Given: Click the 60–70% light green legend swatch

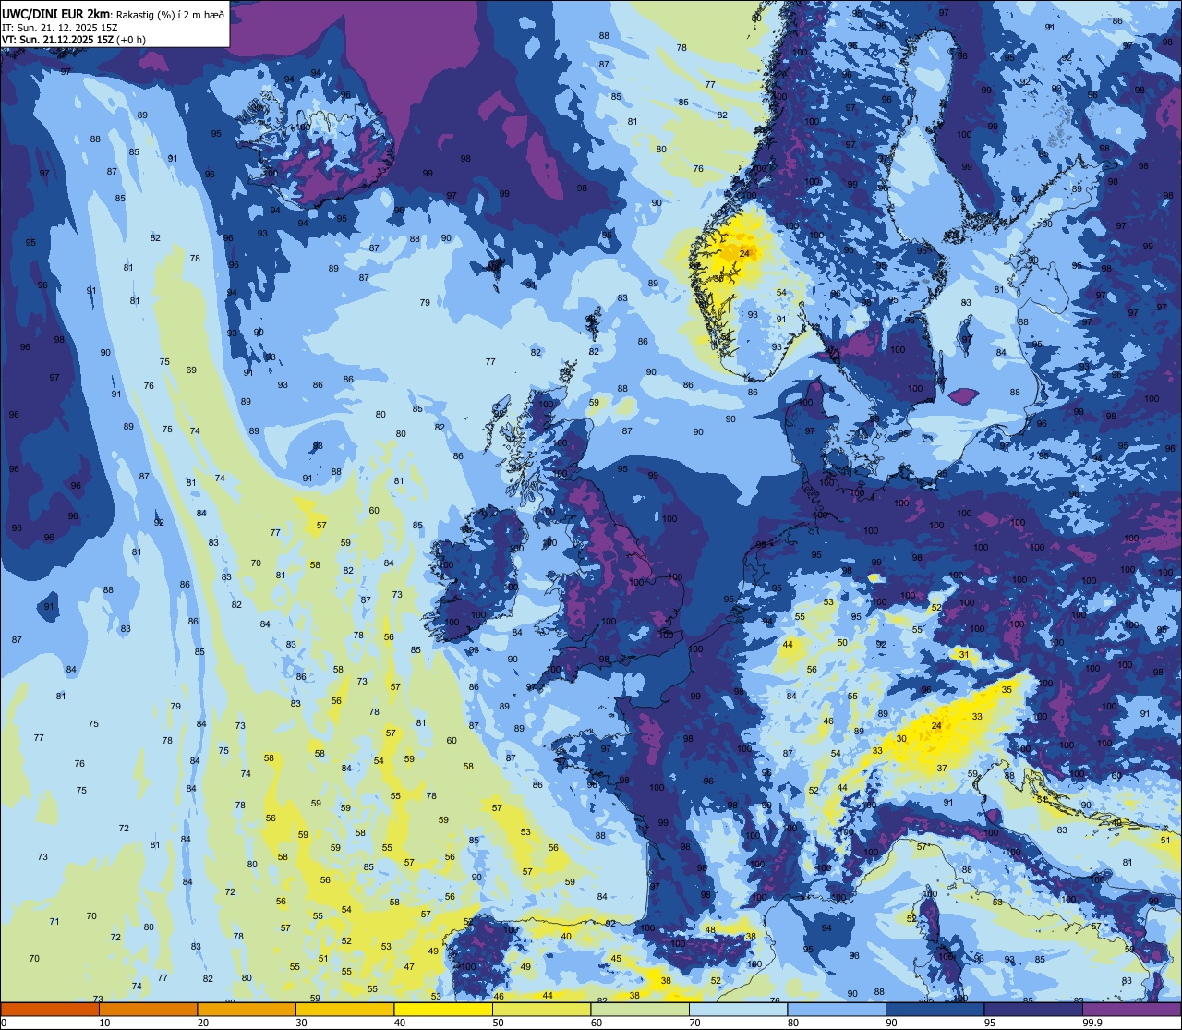Looking at the screenshot, I should [640, 1009].
